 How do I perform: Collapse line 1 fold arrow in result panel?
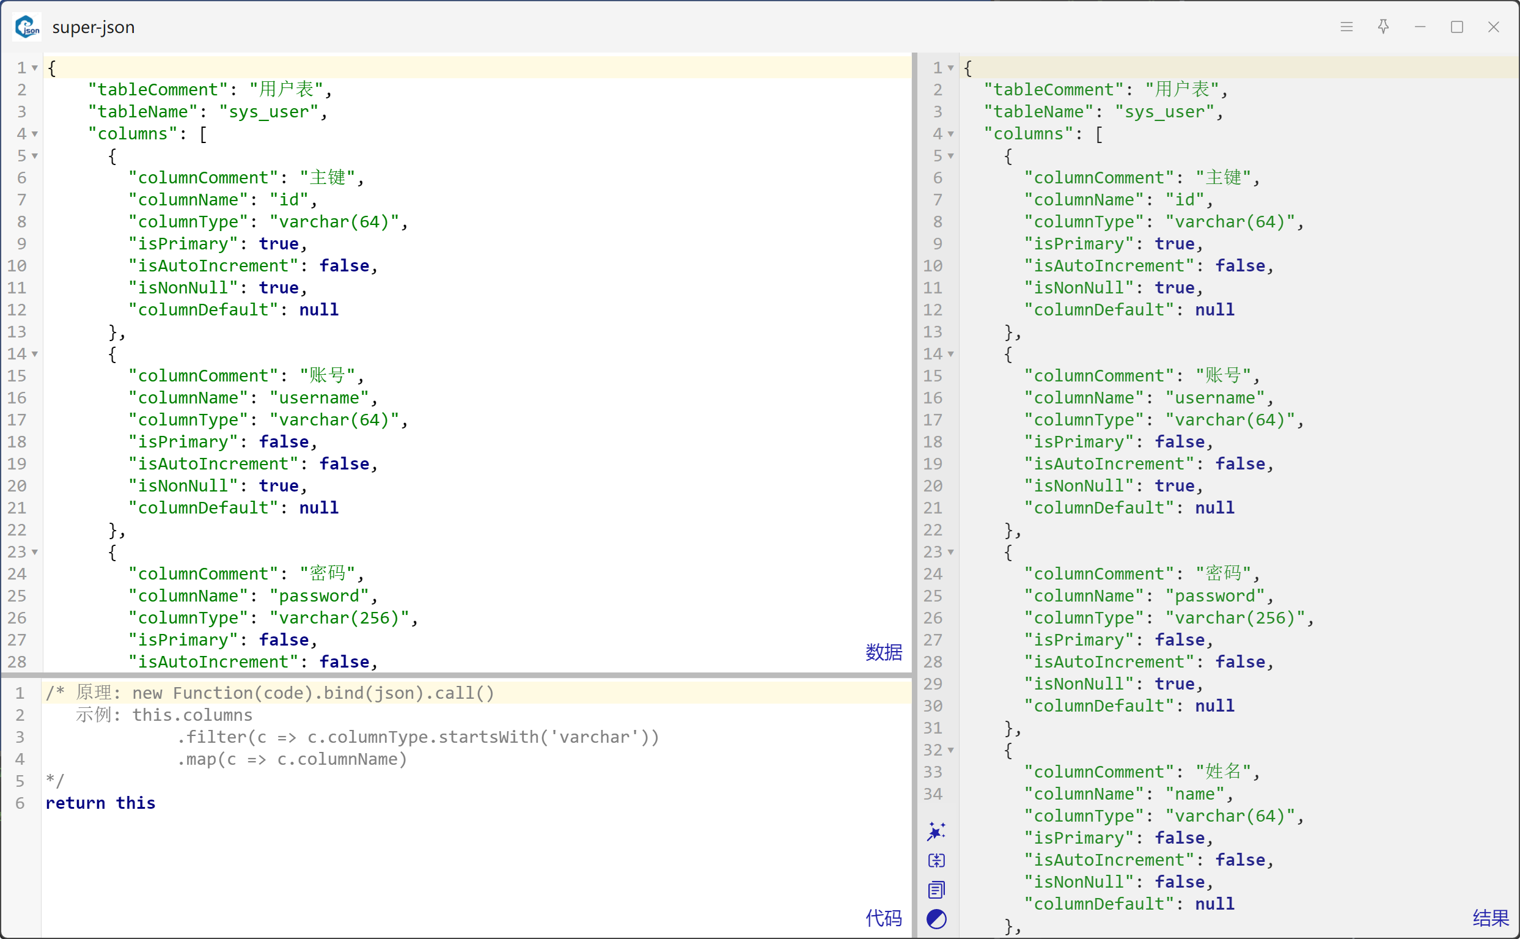pos(950,68)
